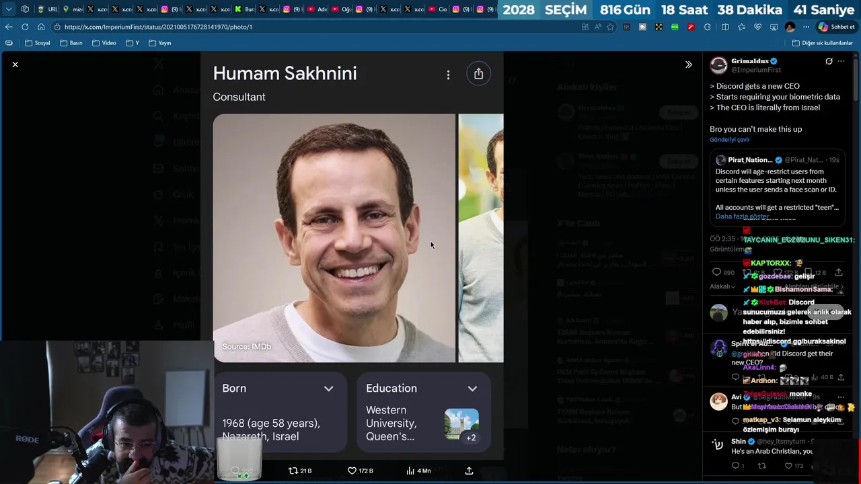Open Diğer sık kullanılanlar folder
The image size is (861, 484).
click(823, 43)
